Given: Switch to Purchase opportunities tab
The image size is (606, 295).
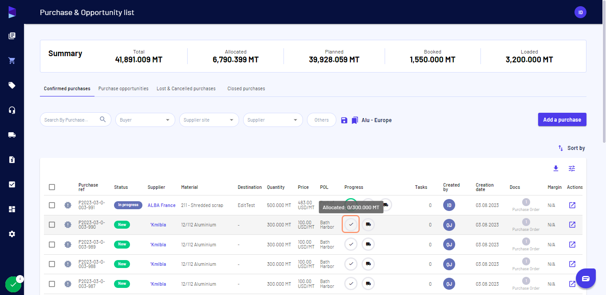Looking at the screenshot, I should coord(123,88).
